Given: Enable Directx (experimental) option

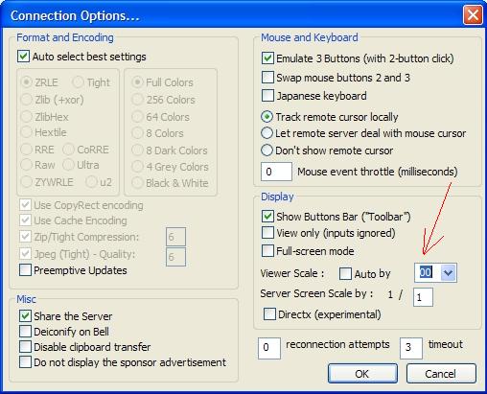Looking at the screenshot, I should tap(269, 314).
